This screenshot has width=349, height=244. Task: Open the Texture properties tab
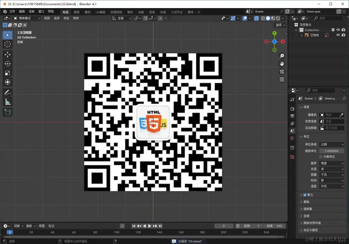[x=292, y=157]
